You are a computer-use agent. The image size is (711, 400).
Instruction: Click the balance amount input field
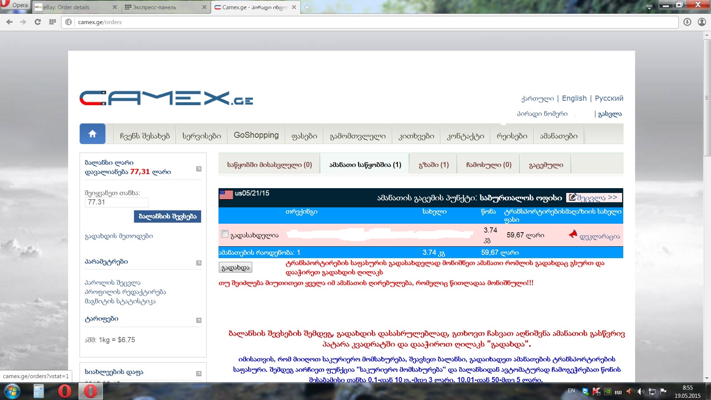[x=117, y=202]
